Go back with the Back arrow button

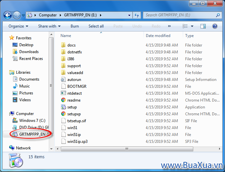click(8, 15)
